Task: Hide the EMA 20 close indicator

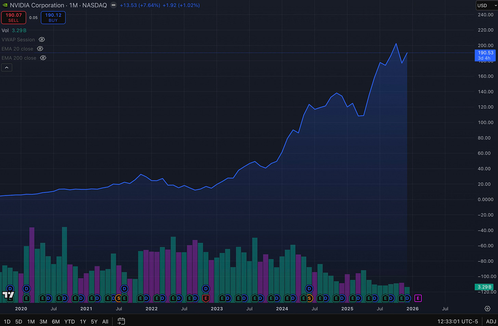Action: pyautogui.click(x=40, y=49)
